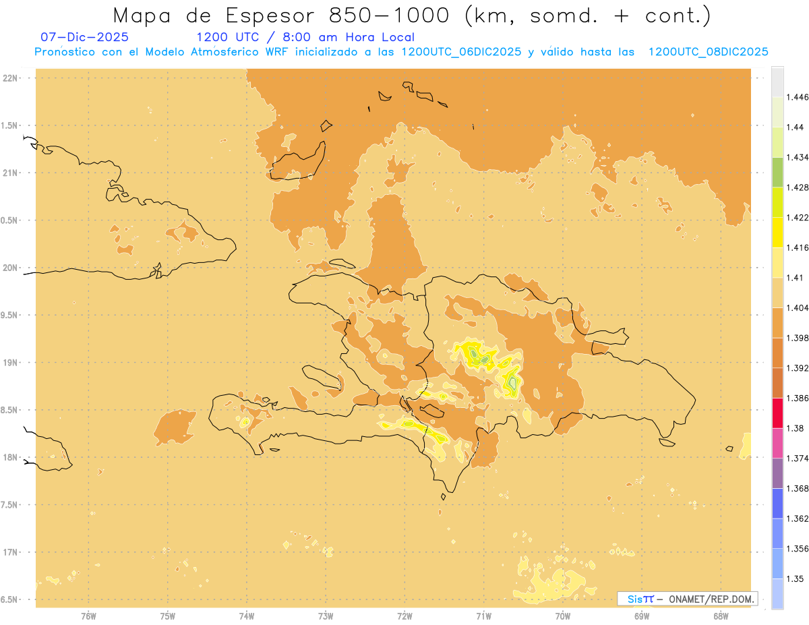Click the 68W longitude label

coord(721,616)
